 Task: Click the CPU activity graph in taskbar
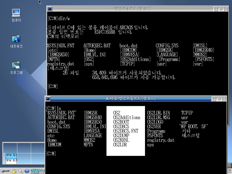pos(38,171)
